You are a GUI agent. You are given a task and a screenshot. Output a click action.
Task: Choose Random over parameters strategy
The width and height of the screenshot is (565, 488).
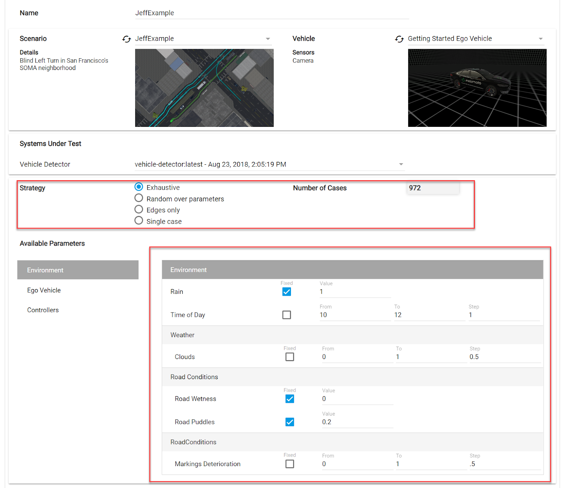tap(139, 198)
